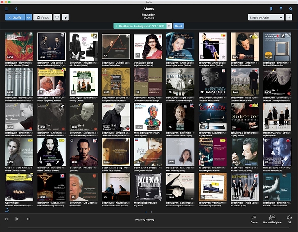
Task: Open bookmarks icon in top bar
Action: (x=271, y=9)
